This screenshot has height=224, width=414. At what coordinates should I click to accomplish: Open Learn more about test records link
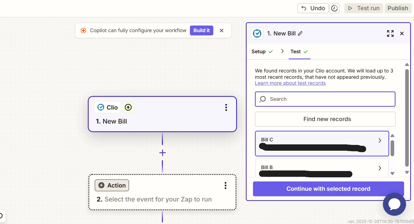coord(290,83)
